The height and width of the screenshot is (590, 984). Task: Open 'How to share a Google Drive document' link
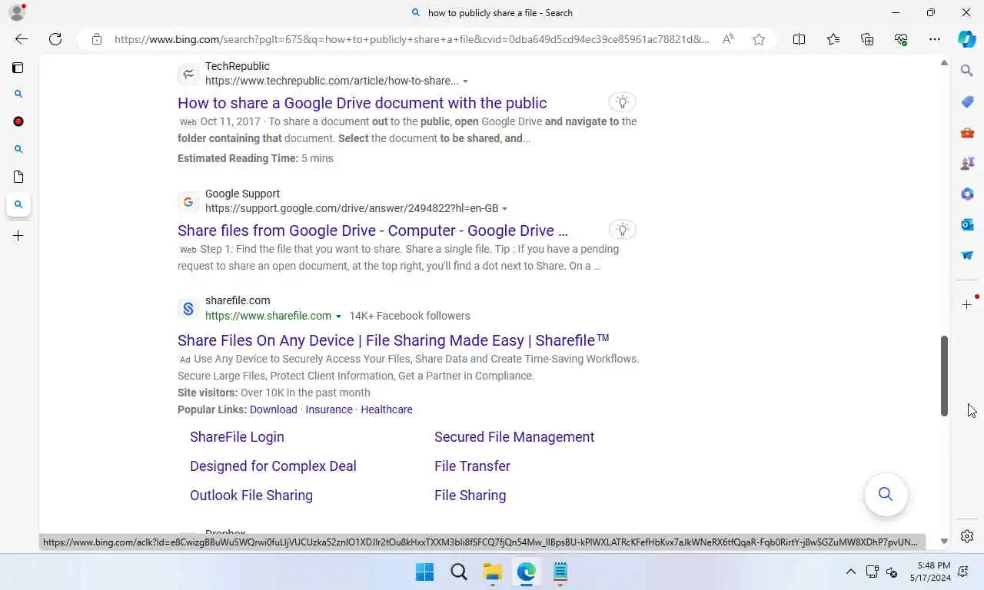362,103
